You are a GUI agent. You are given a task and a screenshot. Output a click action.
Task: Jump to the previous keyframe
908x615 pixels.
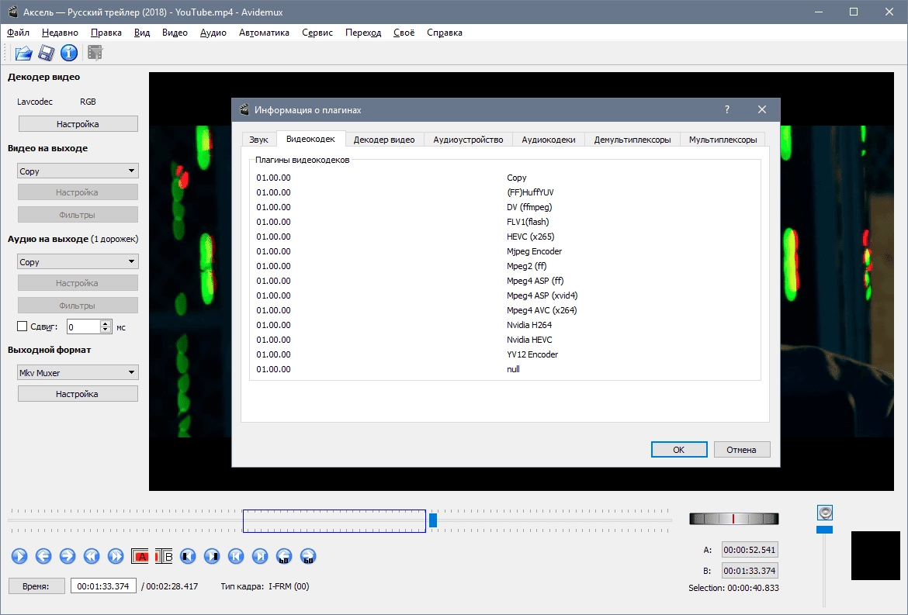click(92, 556)
